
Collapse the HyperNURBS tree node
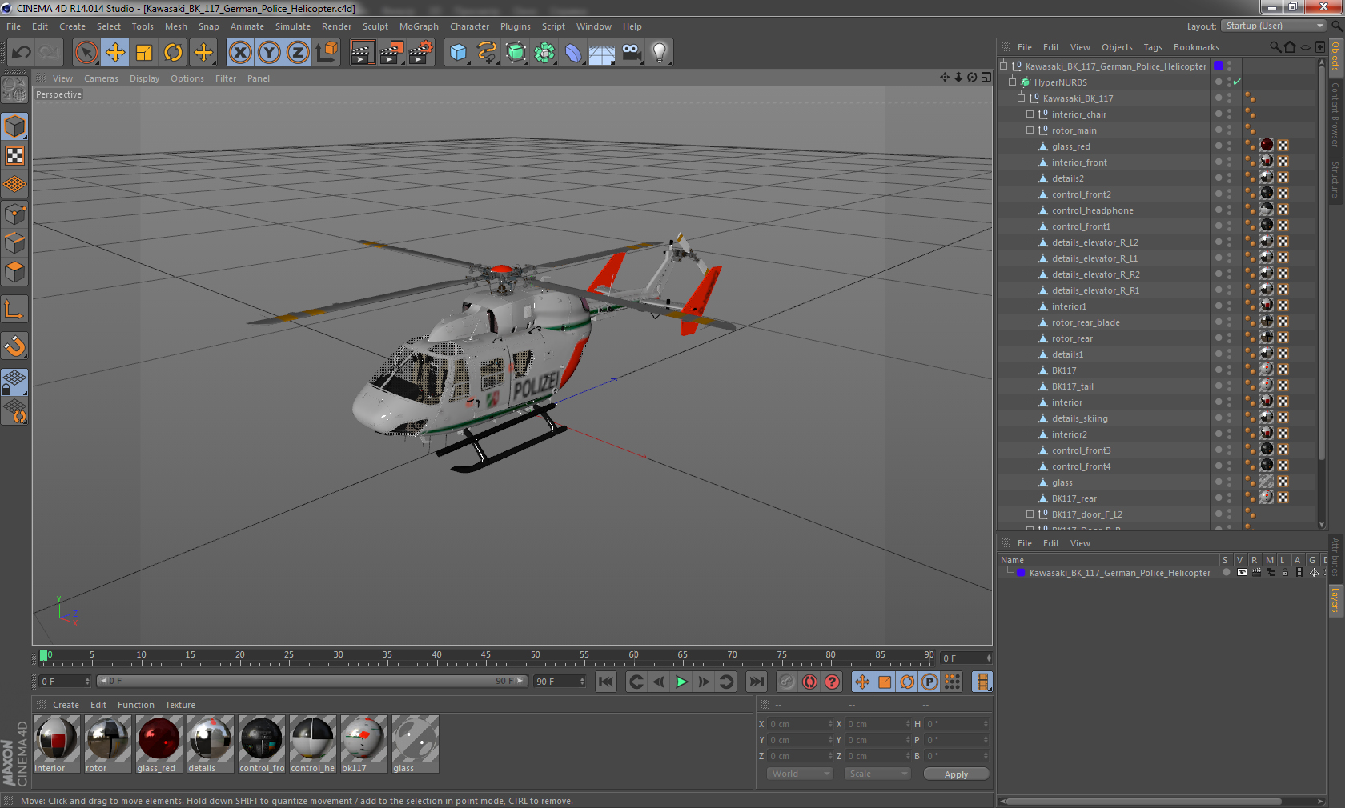[1012, 82]
